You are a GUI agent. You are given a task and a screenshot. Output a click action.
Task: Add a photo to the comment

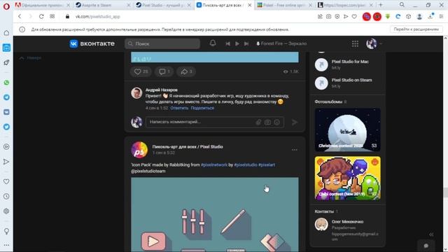pos(267,122)
